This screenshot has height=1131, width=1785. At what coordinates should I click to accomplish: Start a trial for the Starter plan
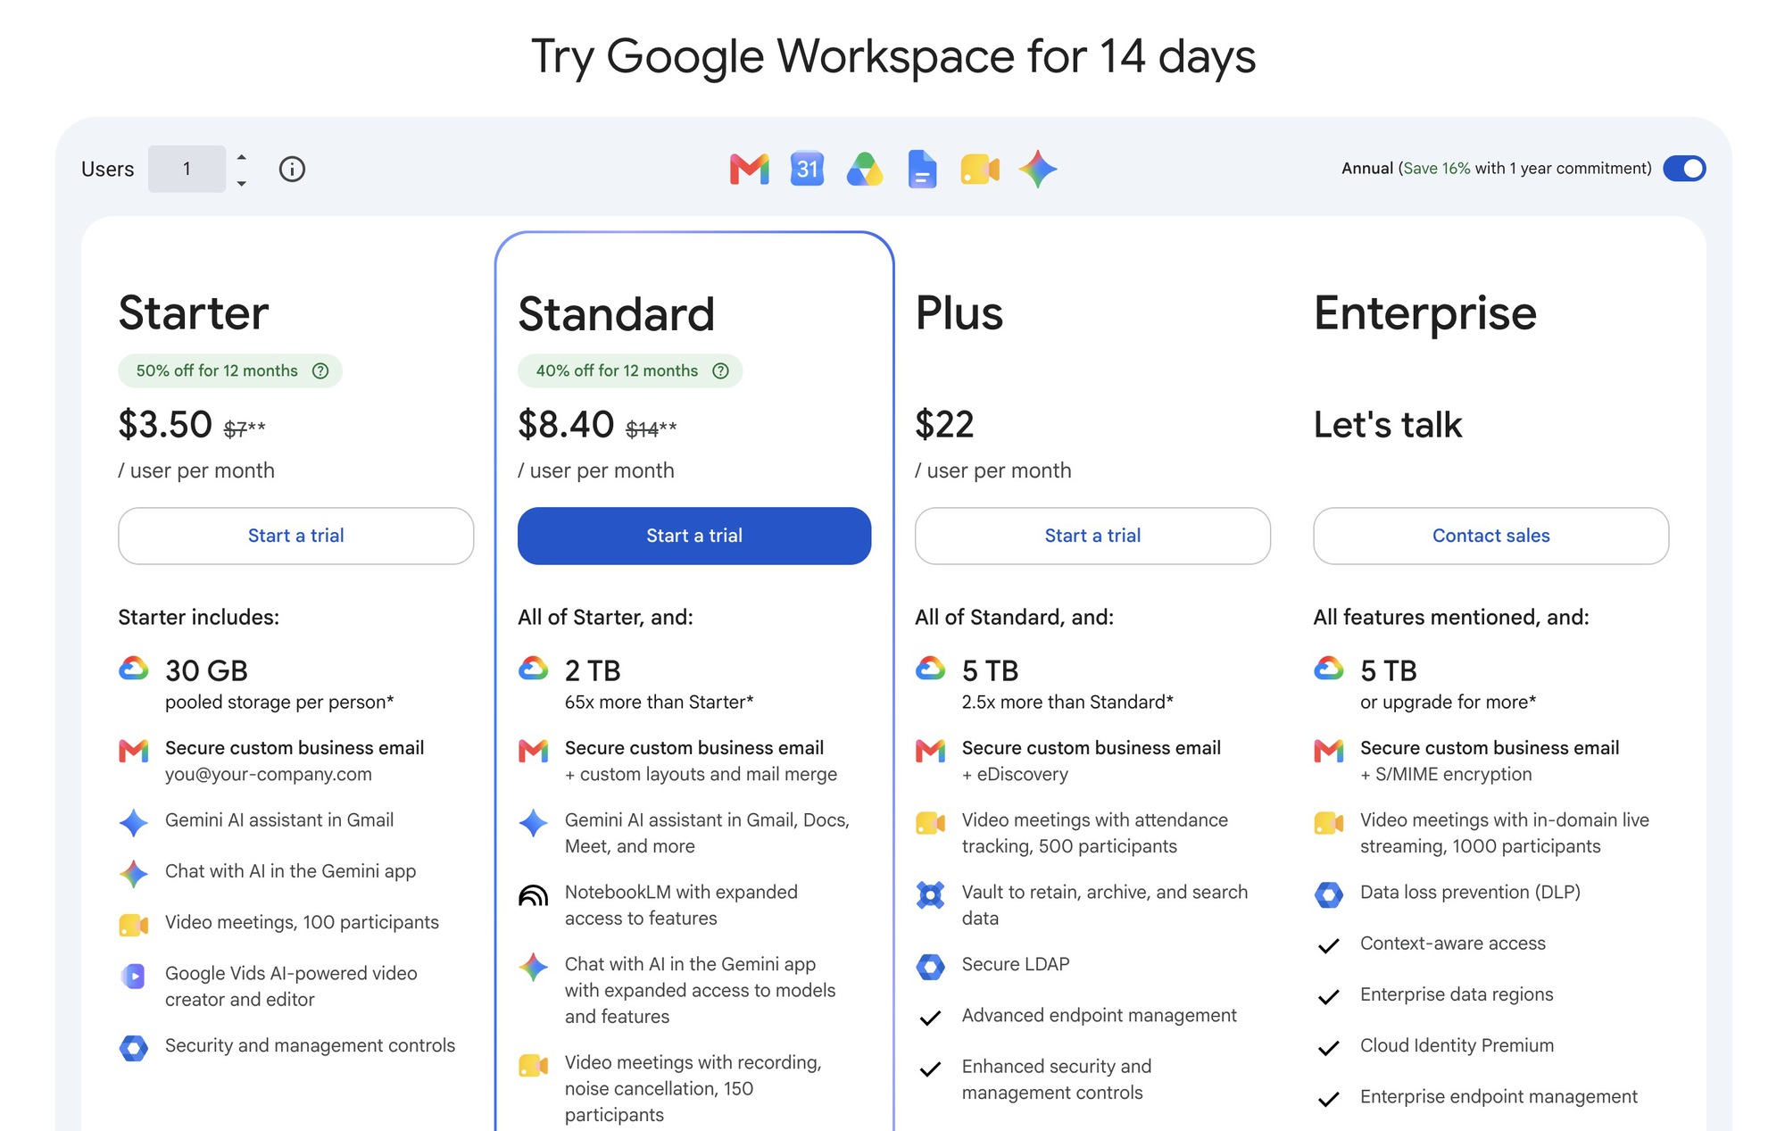coord(296,536)
